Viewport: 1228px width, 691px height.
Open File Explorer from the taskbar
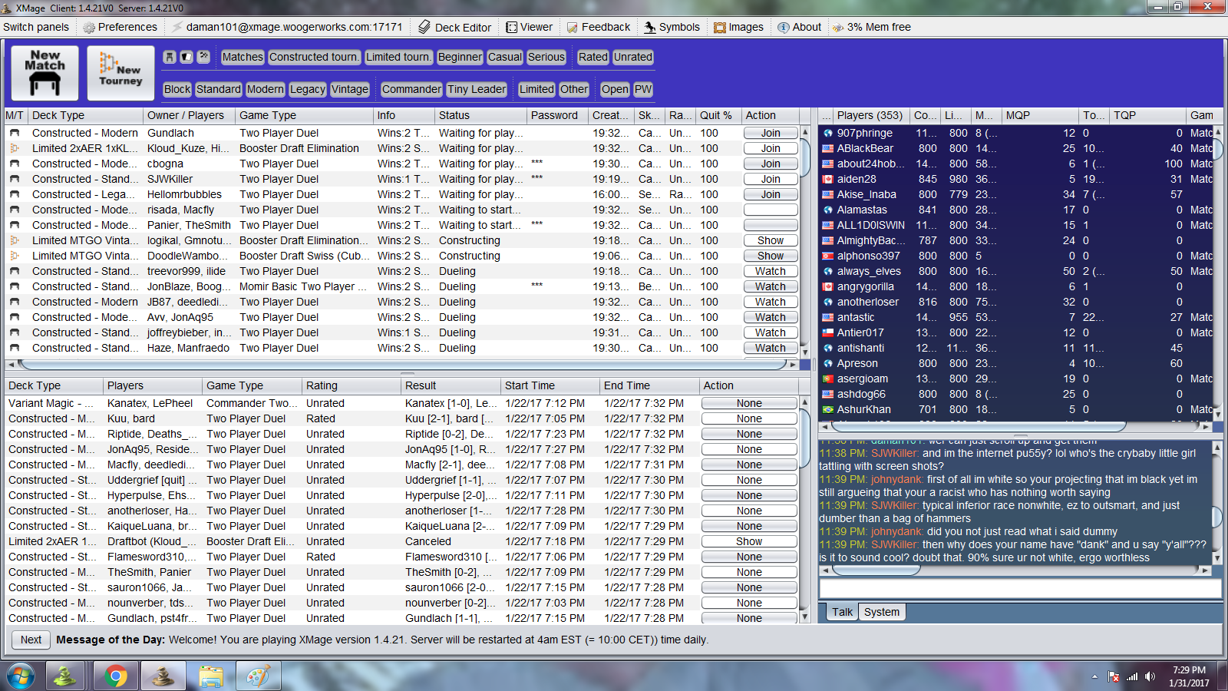pyautogui.click(x=210, y=676)
